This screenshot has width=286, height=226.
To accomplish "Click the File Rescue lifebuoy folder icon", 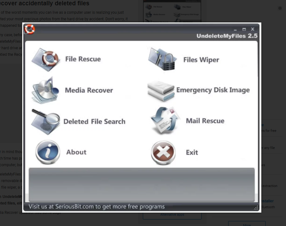I will coord(46,60).
